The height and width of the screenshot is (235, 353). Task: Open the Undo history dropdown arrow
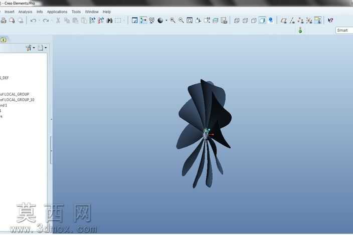40,21
